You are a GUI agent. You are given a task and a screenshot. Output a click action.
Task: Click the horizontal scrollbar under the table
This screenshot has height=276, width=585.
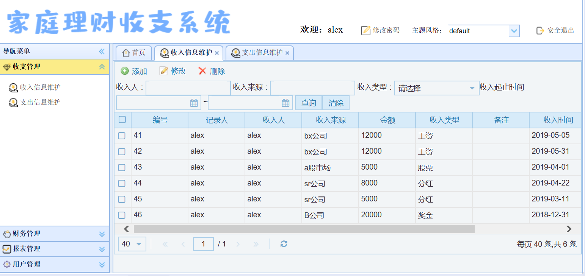tap(303, 229)
